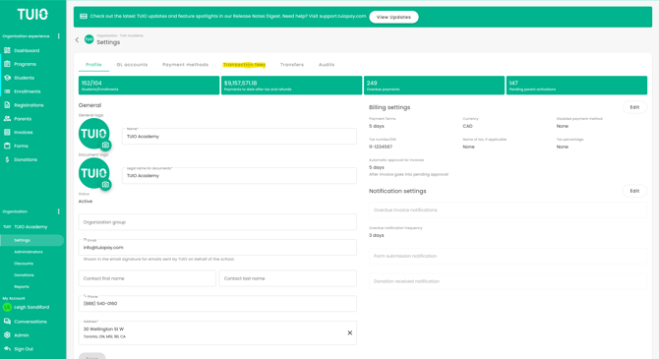Click the TUIO logo in the sidebar
This screenshot has width=659, height=359.
point(32,15)
